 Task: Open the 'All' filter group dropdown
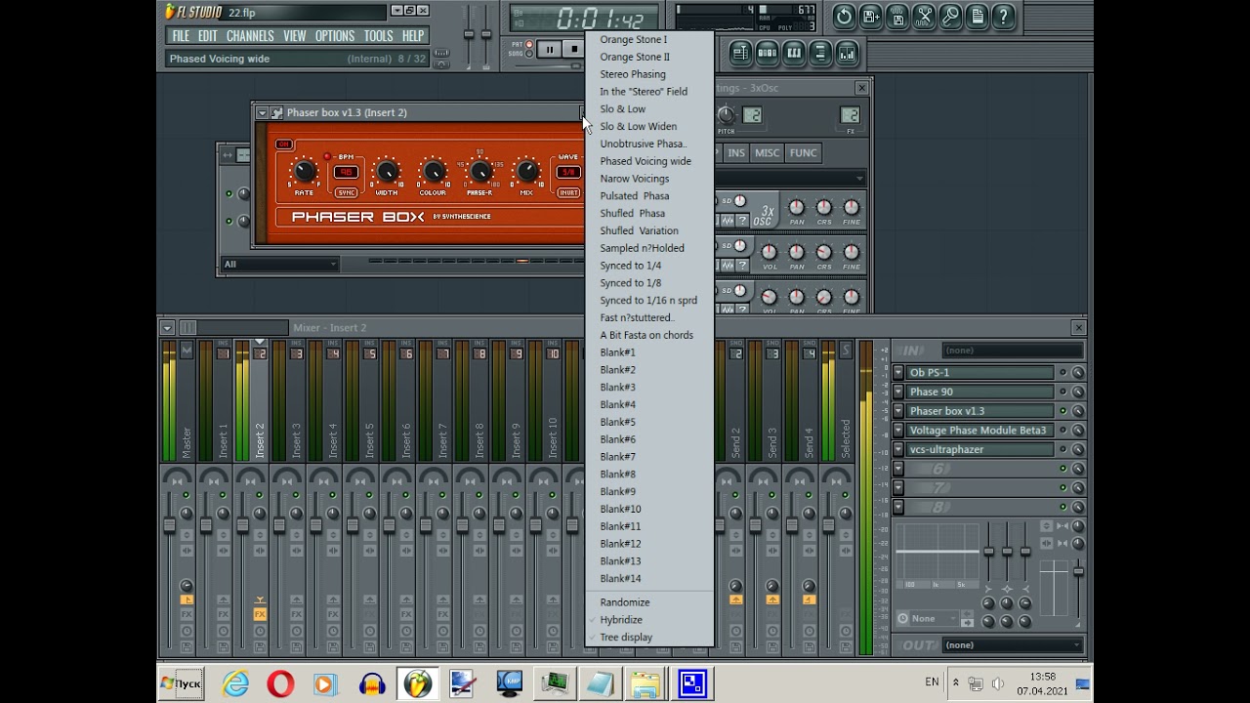click(x=279, y=264)
